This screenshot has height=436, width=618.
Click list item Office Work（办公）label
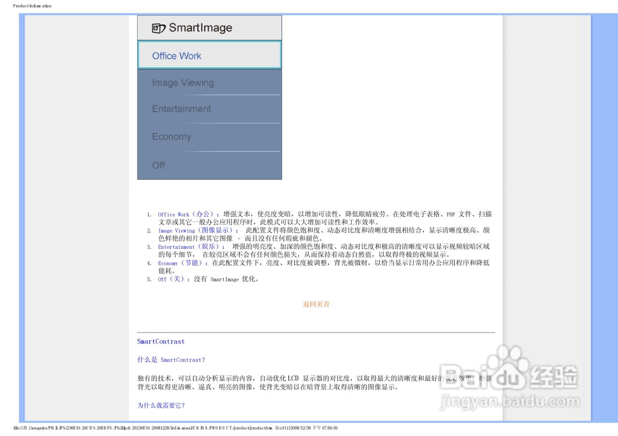point(189,214)
